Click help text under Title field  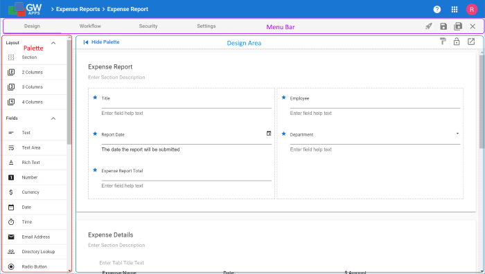pos(122,113)
